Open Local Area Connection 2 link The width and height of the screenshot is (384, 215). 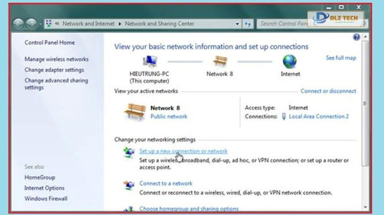click(x=319, y=116)
